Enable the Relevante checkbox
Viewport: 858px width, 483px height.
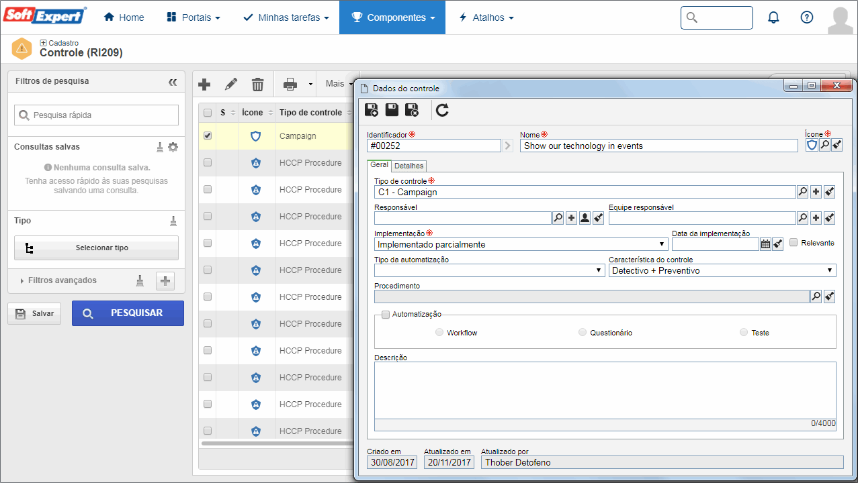pos(793,243)
